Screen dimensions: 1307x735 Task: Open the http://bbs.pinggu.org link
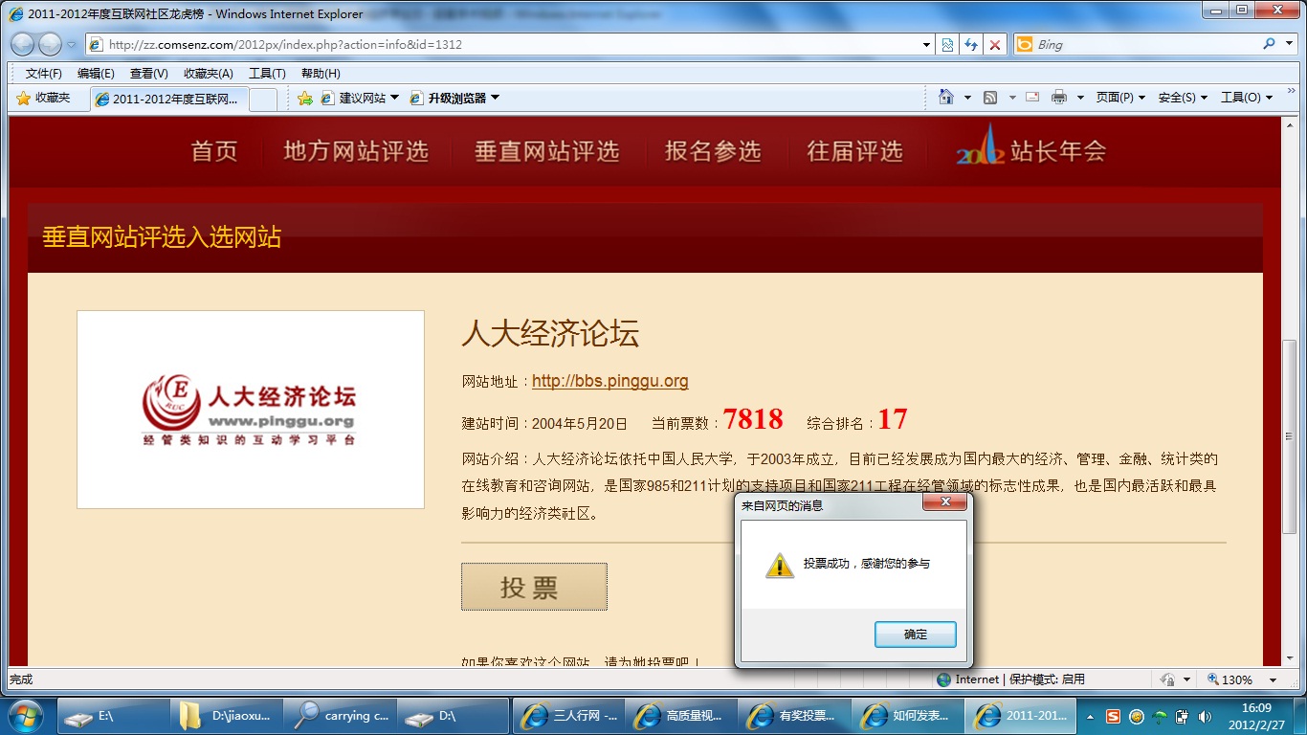pos(610,381)
